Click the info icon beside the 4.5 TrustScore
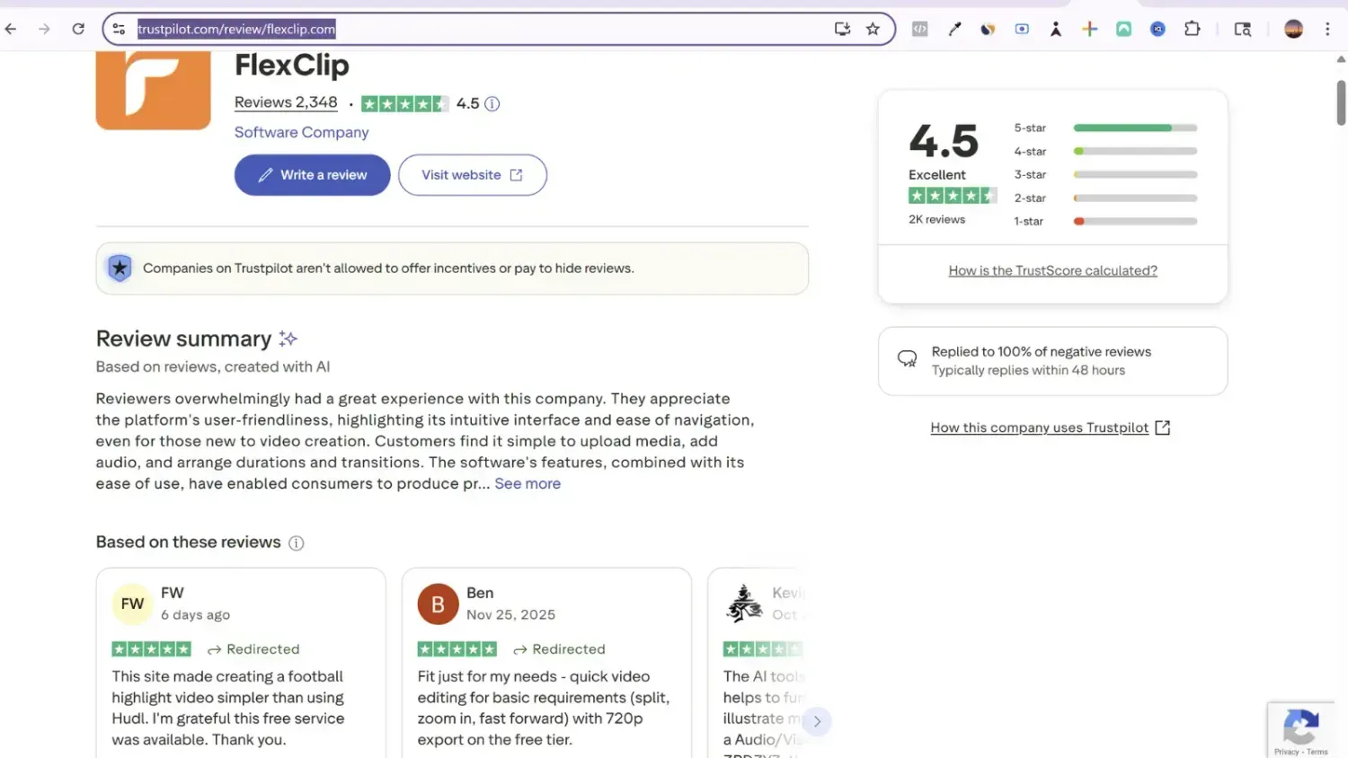This screenshot has width=1348, height=758. pos(492,103)
